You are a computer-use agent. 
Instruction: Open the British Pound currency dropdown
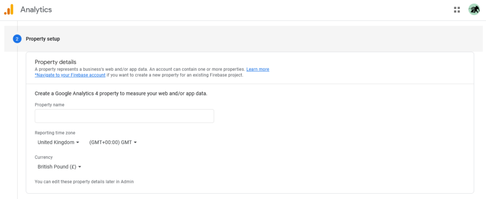57,167
